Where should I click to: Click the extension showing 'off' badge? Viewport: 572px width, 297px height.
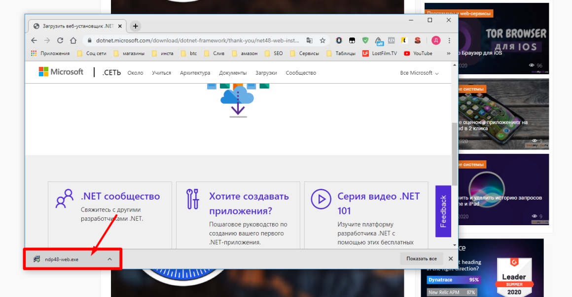coord(379,41)
